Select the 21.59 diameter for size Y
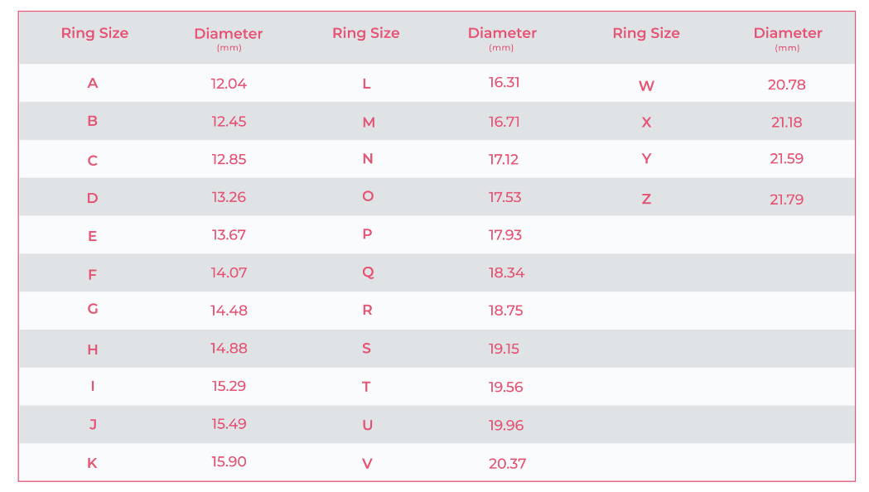This screenshot has height=492, width=869. 786,158
